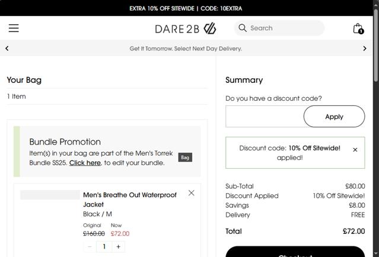Click the original £160.00 struck price
Screen dimensions: 379x257
tap(94, 233)
